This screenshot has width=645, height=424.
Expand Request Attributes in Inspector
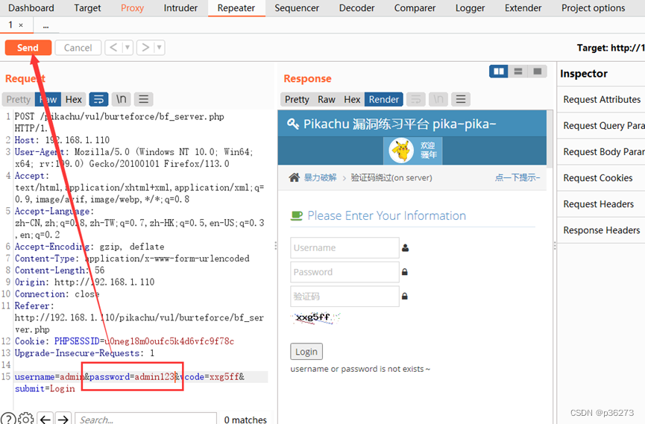pyautogui.click(x=602, y=100)
